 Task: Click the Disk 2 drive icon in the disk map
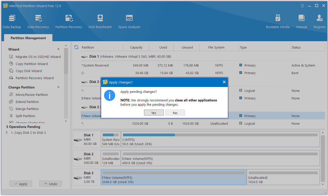(x=78, y=159)
